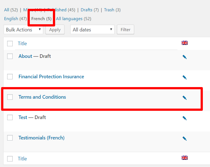Image resolution: width=210 pixels, height=167 pixels.
Task: Click the pencil icon in Test row
Action: pyautogui.click(x=185, y=118)
